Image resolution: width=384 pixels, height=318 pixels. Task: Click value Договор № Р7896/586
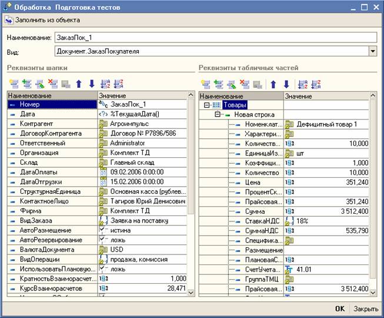143,133
